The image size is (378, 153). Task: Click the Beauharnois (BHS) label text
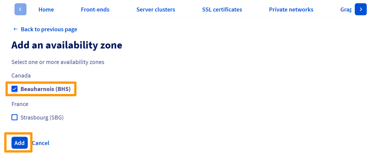[45, 89]
